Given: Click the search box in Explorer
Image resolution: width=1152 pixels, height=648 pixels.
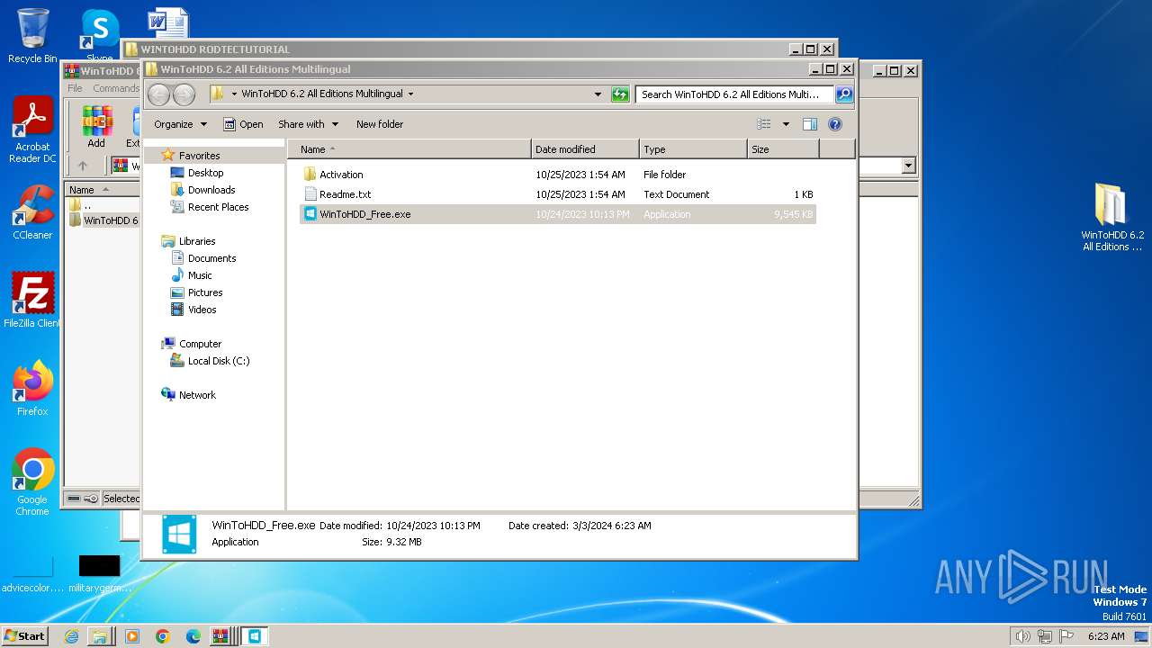Looking at the screenshot, I should (734, 94).
